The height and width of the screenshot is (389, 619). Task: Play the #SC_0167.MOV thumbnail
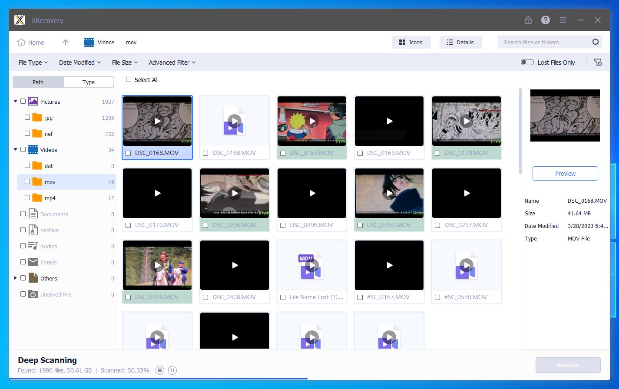[x=389, y=265]
